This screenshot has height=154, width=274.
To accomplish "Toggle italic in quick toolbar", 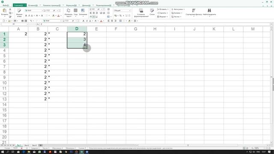I will click(87, 21).
